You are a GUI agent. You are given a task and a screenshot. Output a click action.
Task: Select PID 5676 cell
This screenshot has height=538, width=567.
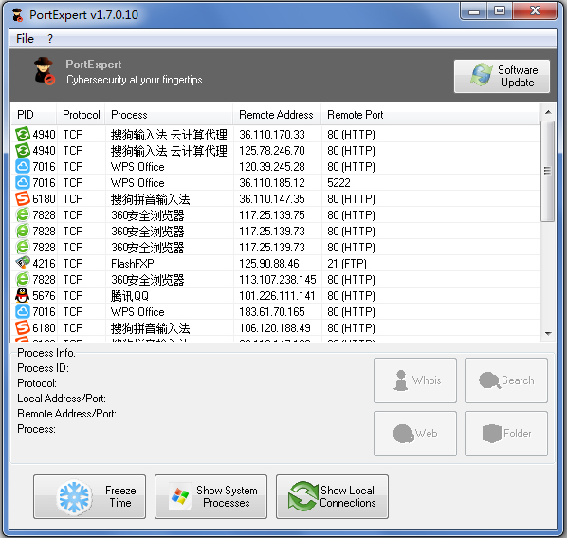(44, 296)
